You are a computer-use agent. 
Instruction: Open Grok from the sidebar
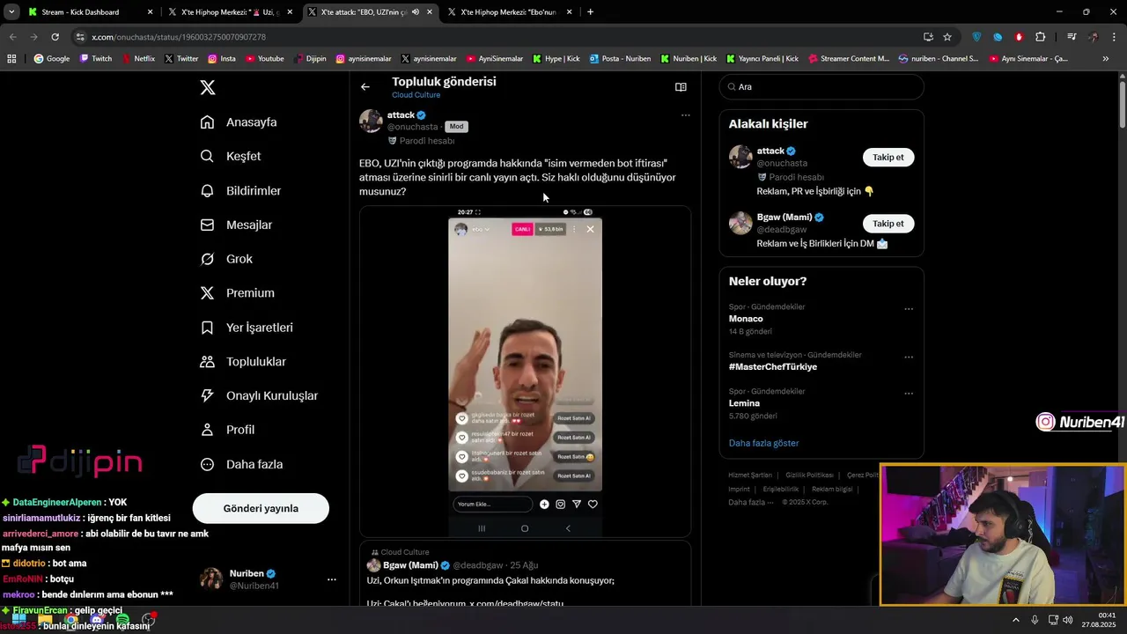point(226,259)
